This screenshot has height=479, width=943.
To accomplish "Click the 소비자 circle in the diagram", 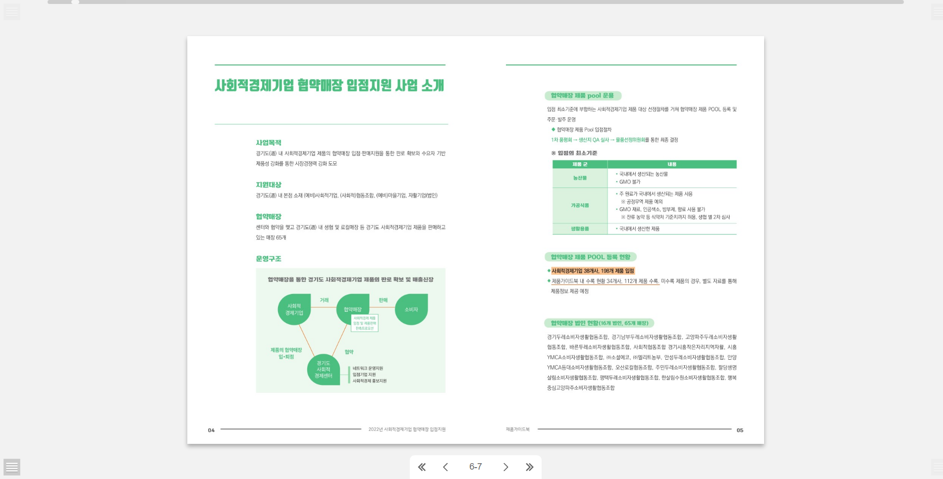I will tap(411, 309).
